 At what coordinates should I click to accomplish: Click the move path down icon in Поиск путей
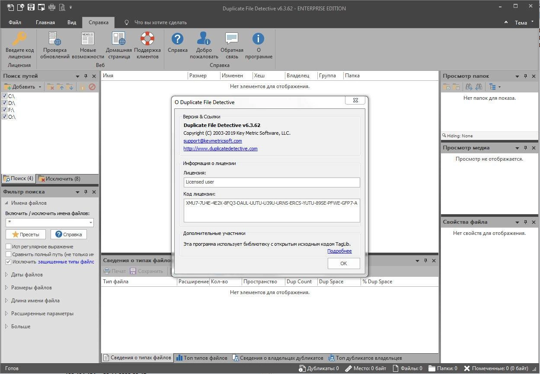[x=70, y=87]
